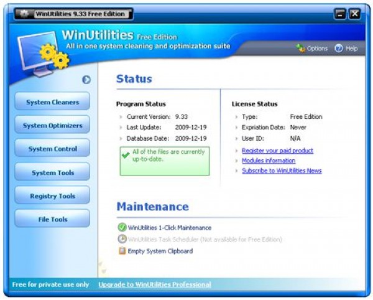Click the green checkmark 1-Click Maintenance icon
Screen dimensions: 373x300
[x=122, y=227]
